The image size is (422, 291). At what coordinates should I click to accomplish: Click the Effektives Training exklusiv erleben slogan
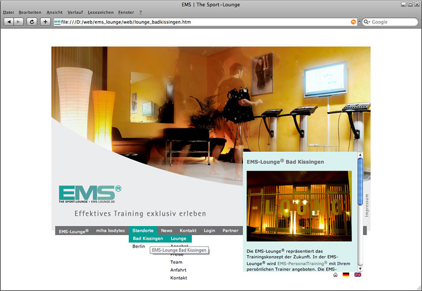tap(140, 213)
